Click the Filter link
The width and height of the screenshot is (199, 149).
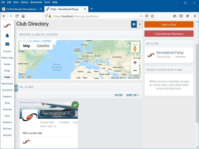coord(118,95)
